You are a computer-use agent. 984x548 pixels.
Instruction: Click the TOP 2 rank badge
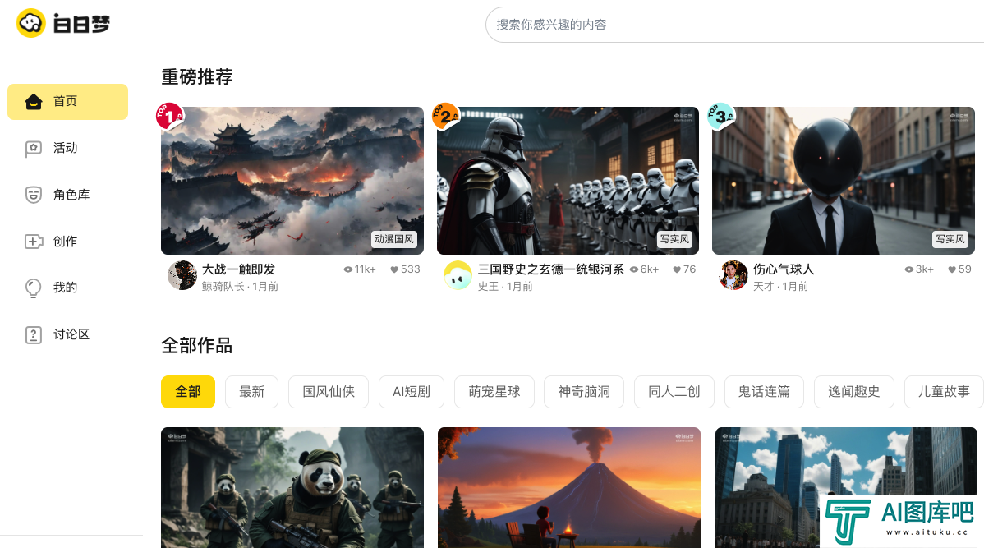pyautogui.click(x=445, y=116)
